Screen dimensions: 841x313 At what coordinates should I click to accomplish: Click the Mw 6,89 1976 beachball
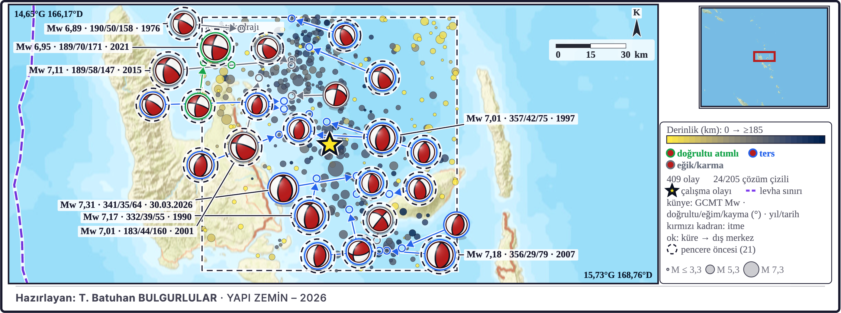coord(183,23)
